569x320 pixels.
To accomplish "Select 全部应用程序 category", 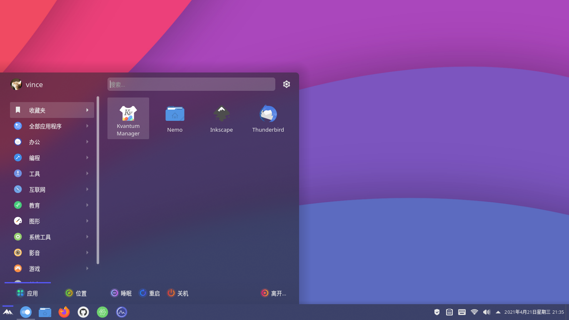I will coord(52,126).
